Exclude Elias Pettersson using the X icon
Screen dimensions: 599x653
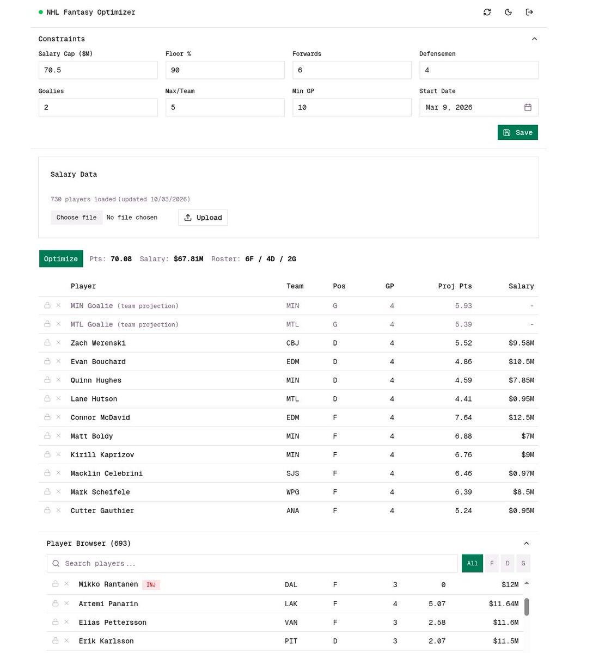click(x=66, y=622)
